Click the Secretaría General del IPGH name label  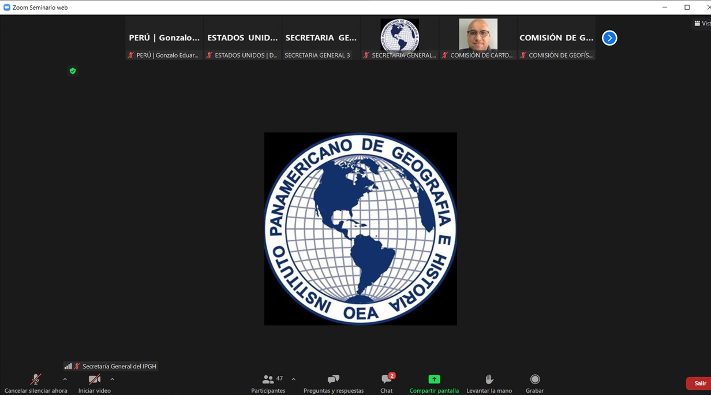pyautogui.click(x=119, y=366)
